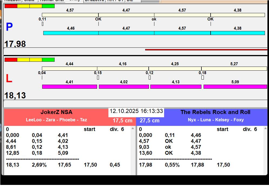Click the small marker box under 0,15
269x193 pixels.
pos(98,78)
